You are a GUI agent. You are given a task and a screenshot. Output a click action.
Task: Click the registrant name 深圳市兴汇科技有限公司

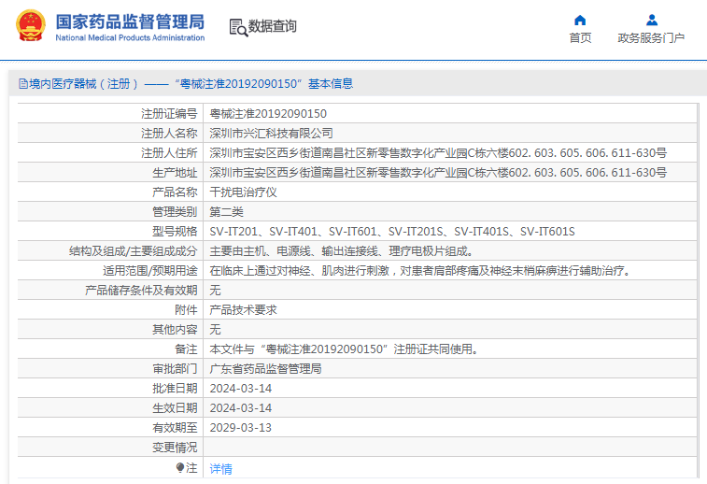coord(271,133)
